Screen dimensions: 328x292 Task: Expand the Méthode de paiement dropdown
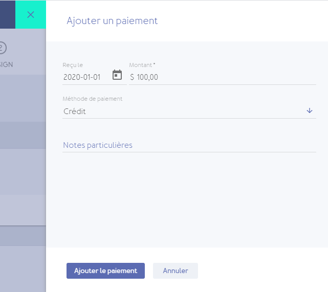(x=189, y=111)
